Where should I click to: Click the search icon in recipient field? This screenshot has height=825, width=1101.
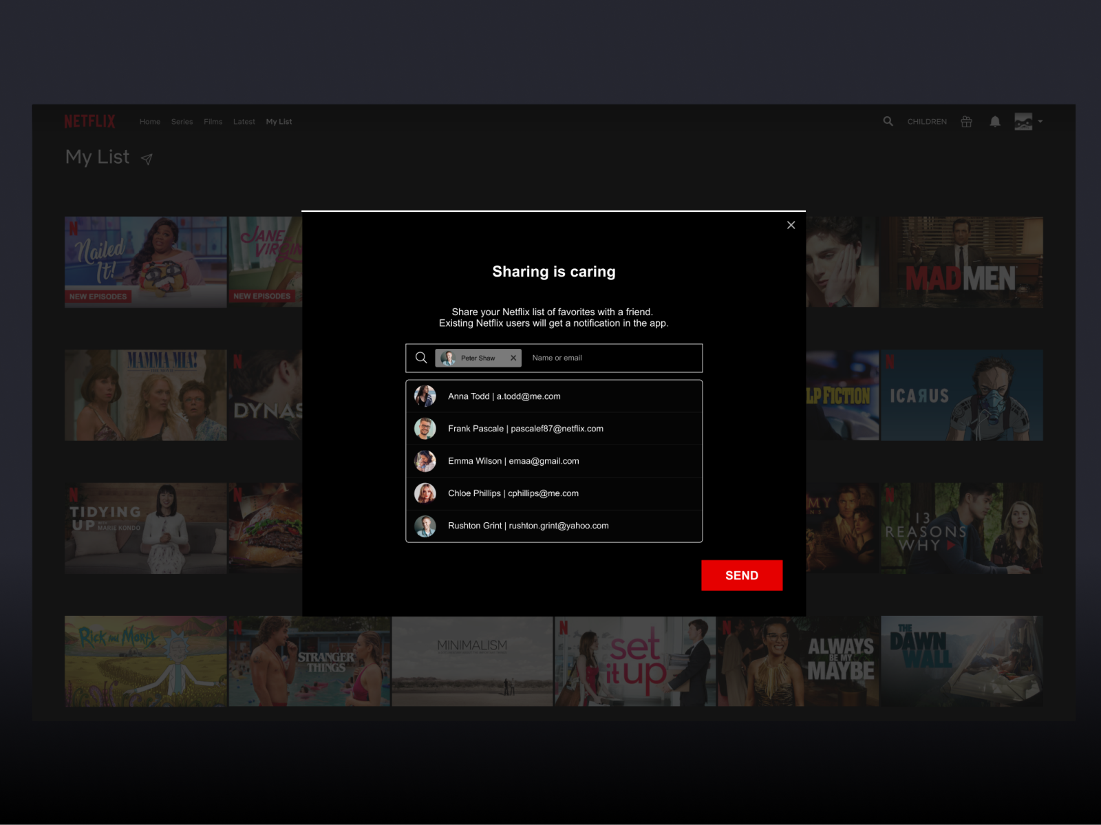421,358
